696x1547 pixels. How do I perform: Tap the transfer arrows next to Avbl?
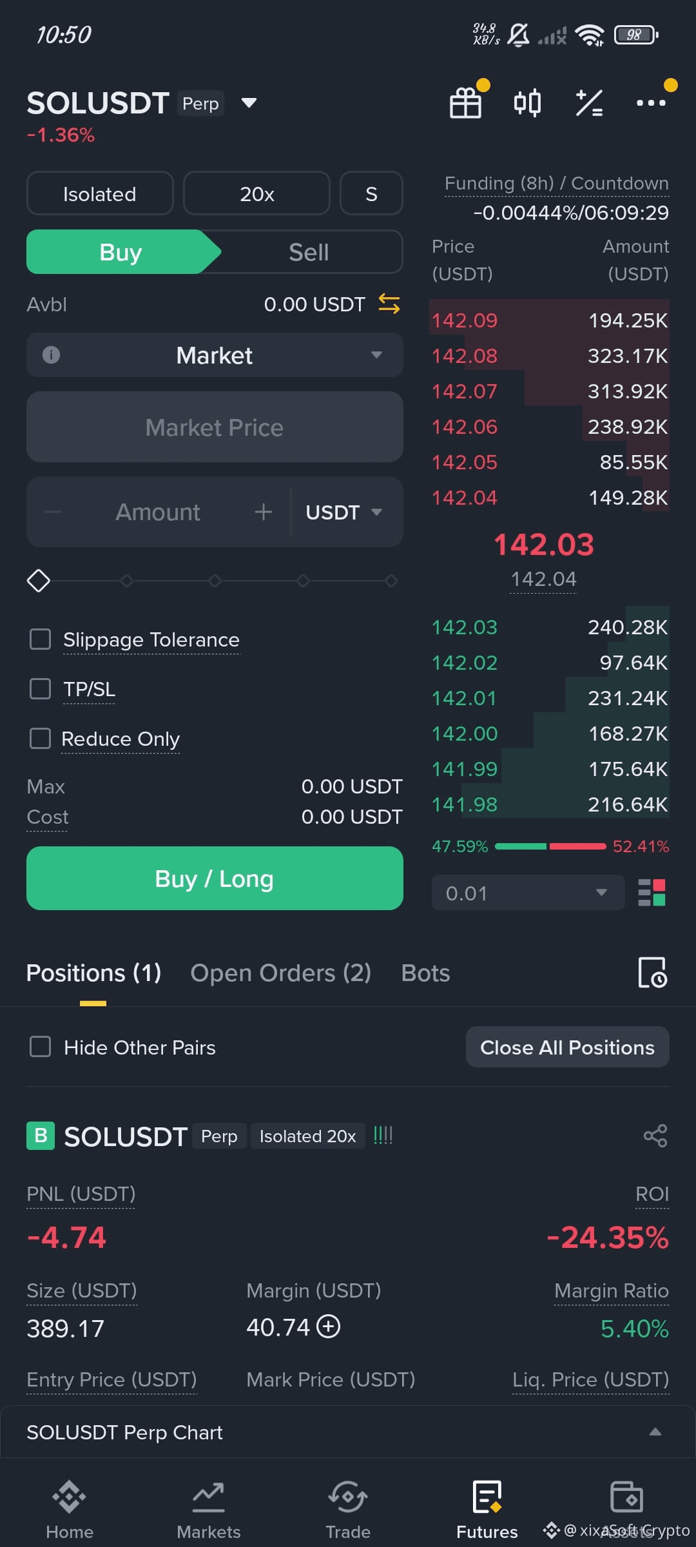389,304
